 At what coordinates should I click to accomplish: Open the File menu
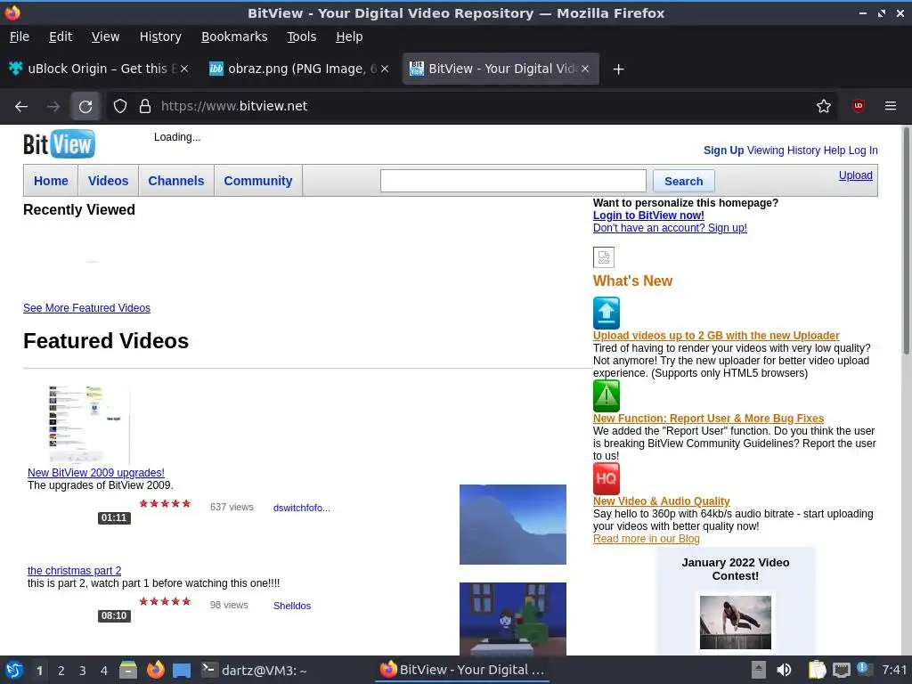point(20,37)
